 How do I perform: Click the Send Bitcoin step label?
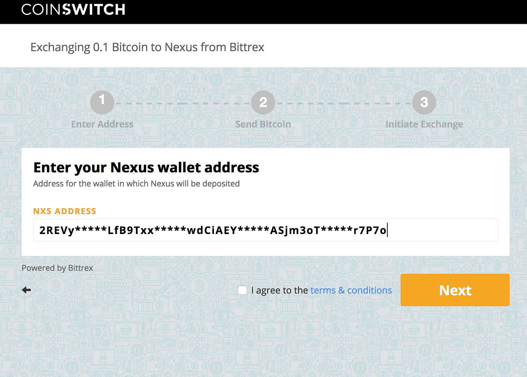[263, 124]
